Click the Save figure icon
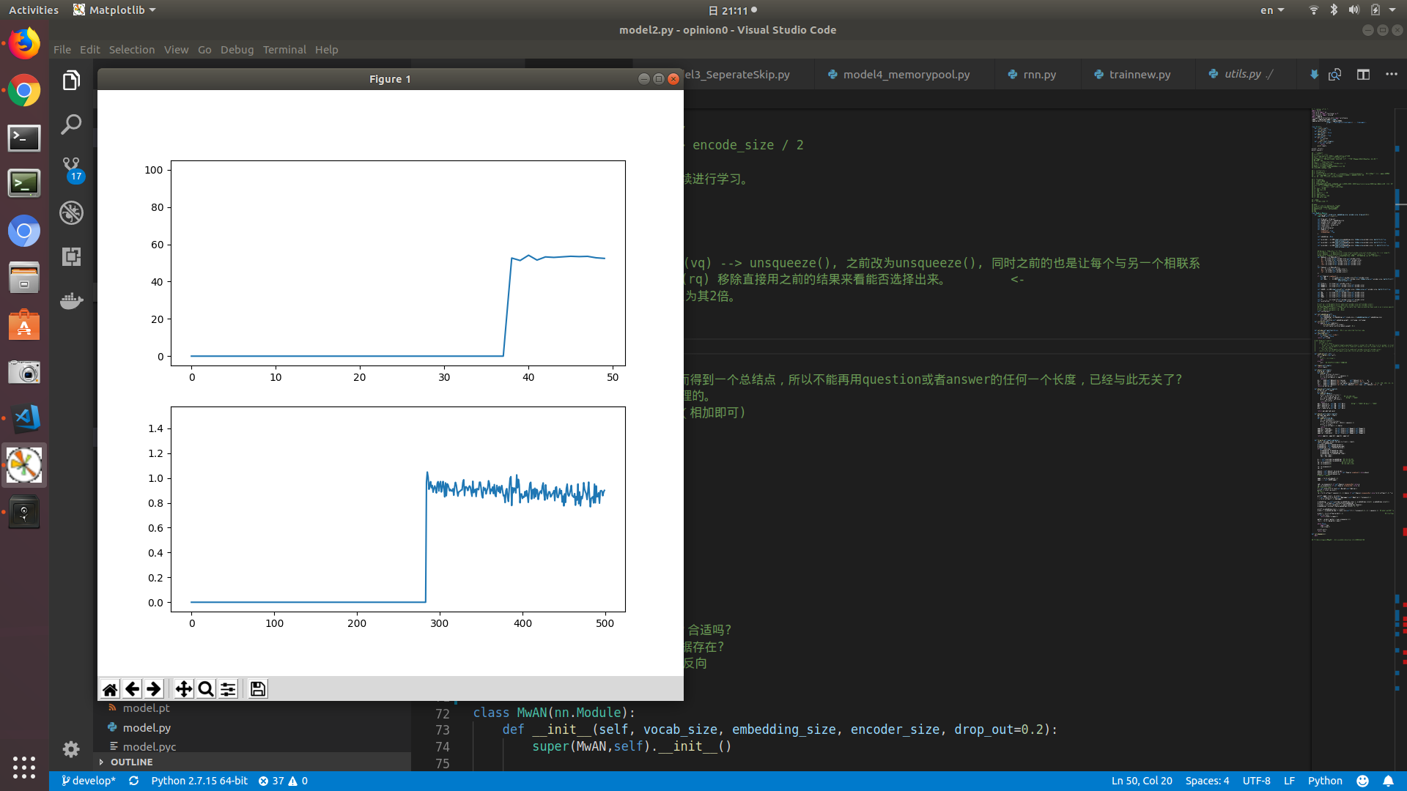 click(x=258, y=689)
